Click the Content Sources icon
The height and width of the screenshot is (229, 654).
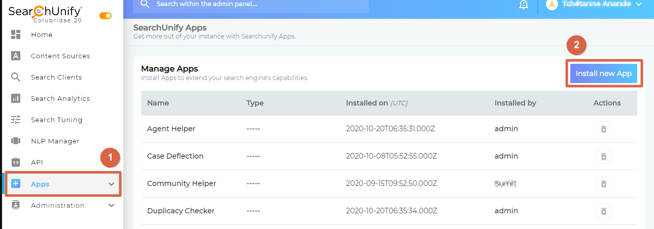16,56
